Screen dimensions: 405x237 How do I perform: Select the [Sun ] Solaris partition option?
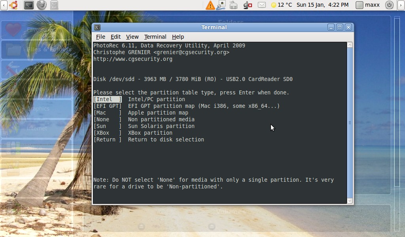click(107, 126)
